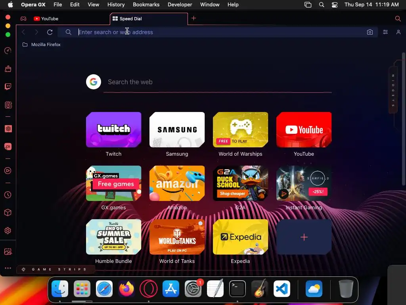Click the Google search engine logo
406x305 pixels.
(x=94, y=82)
